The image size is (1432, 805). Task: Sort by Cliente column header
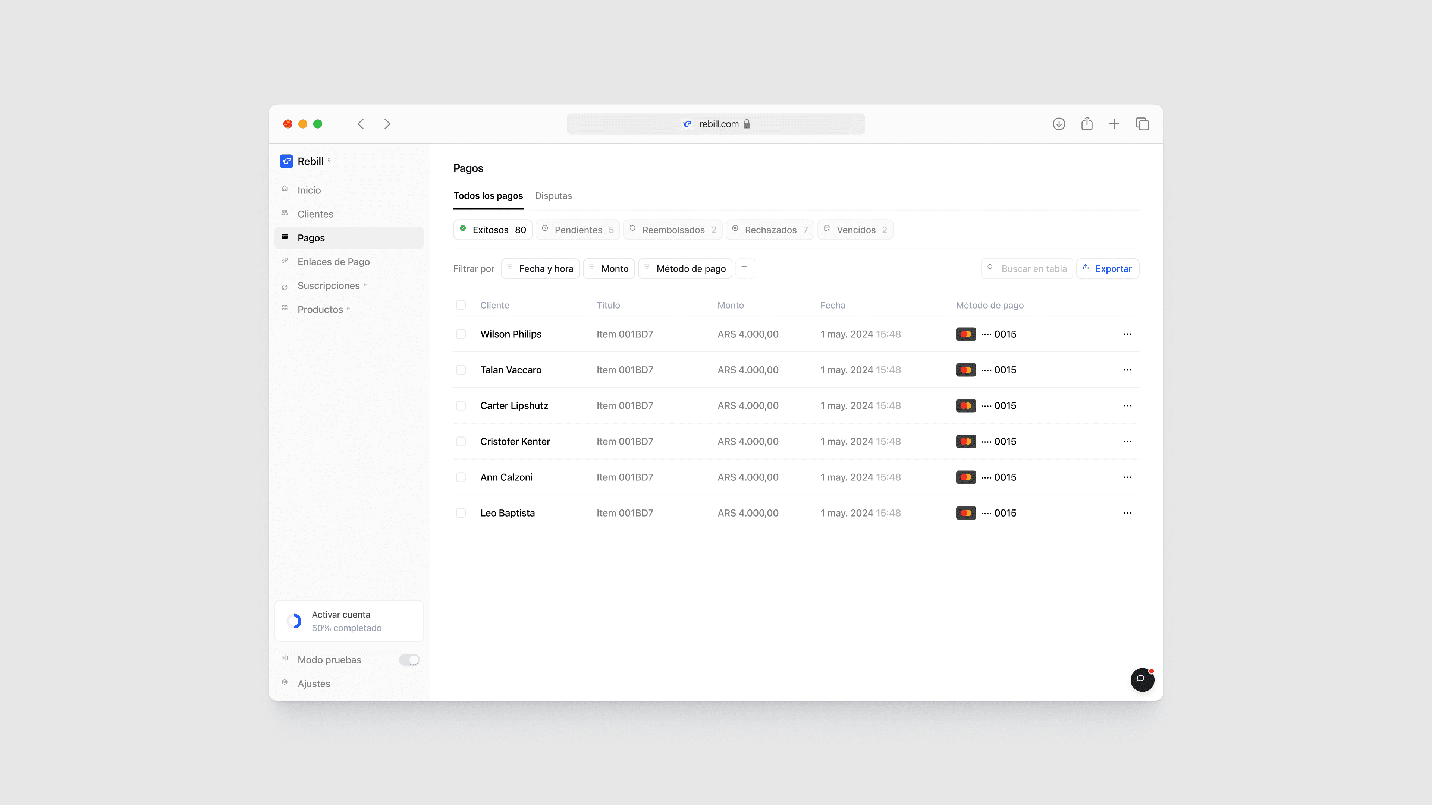pos(495,305)
